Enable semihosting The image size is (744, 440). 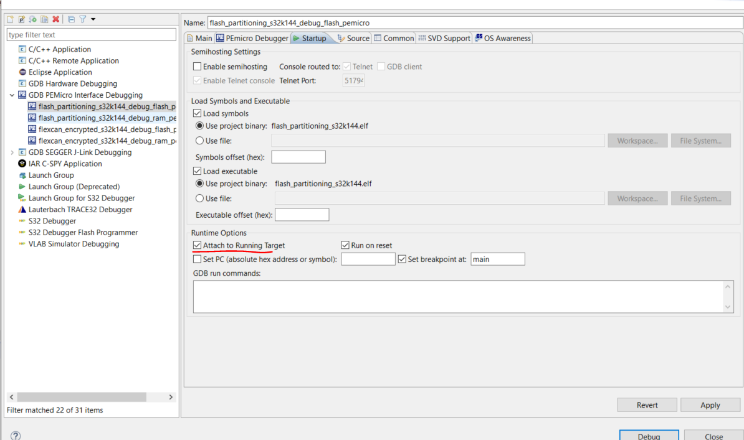pos(198,67)
